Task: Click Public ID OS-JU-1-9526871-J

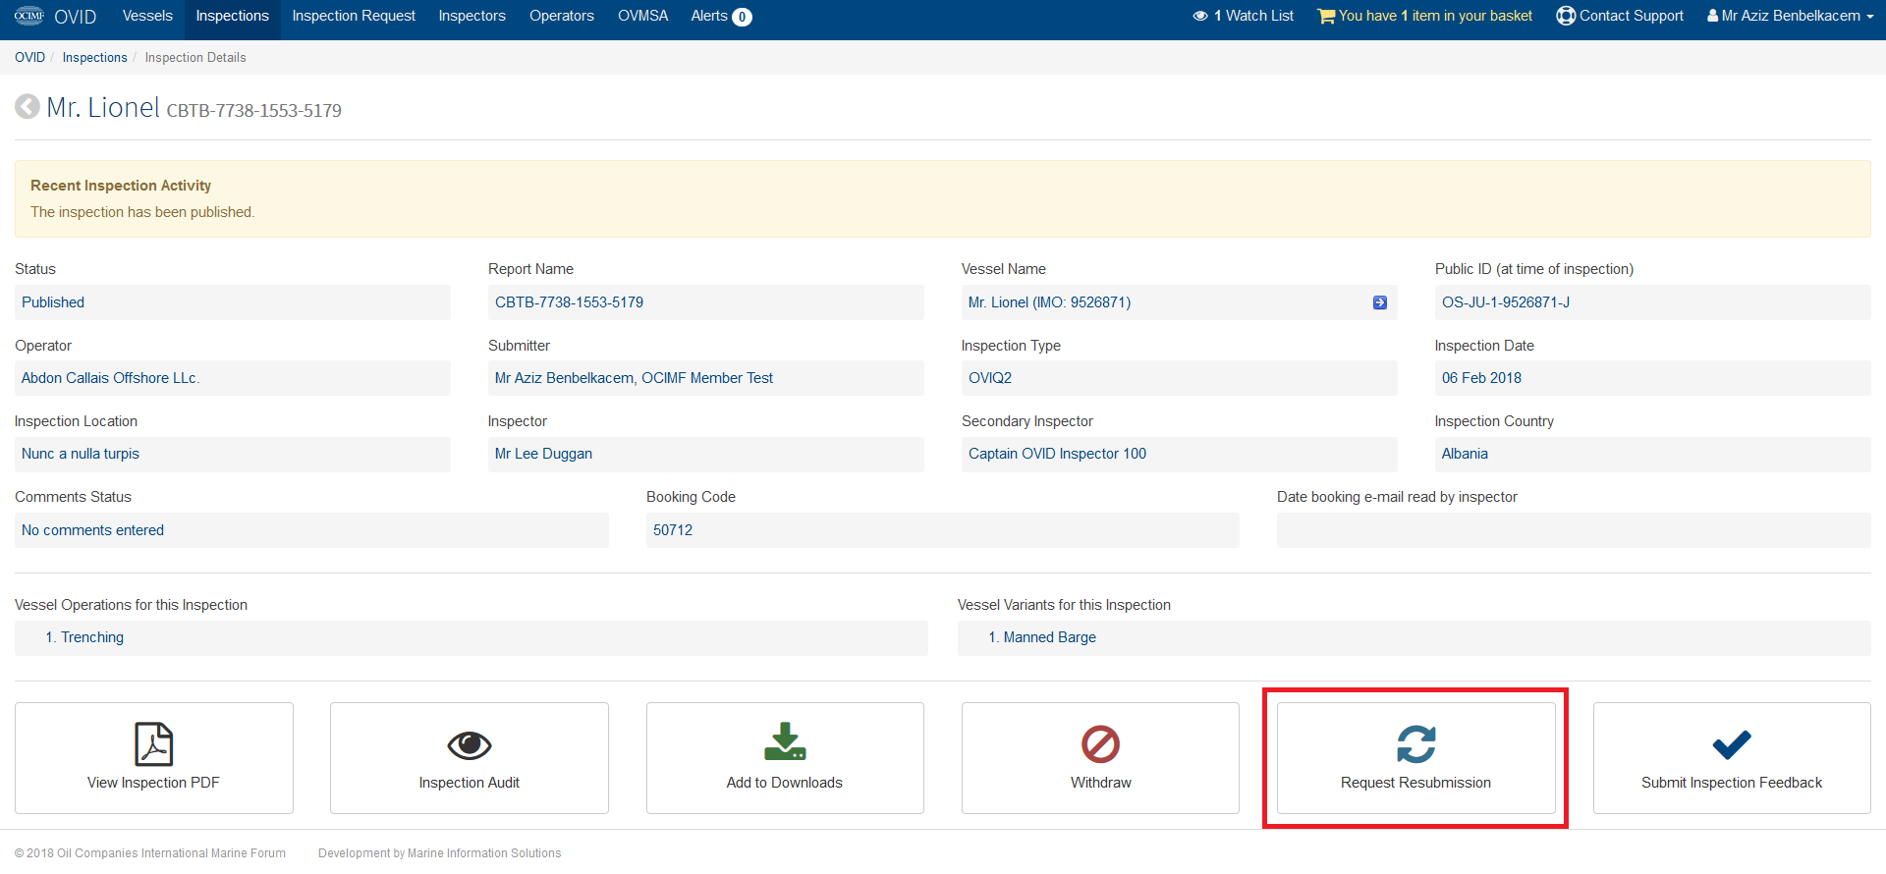Action: [1653, 302]
